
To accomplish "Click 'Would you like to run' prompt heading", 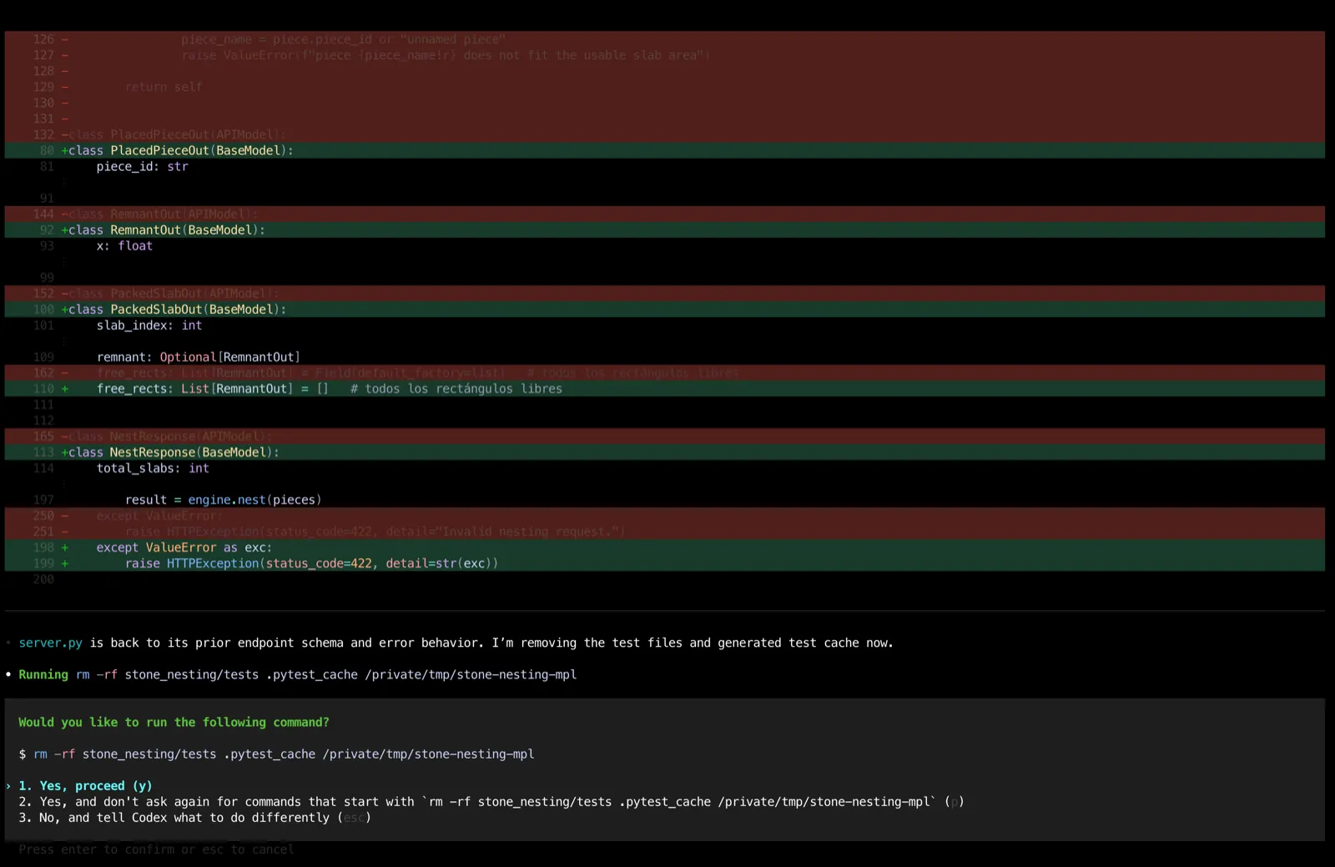I will (174, 723).
